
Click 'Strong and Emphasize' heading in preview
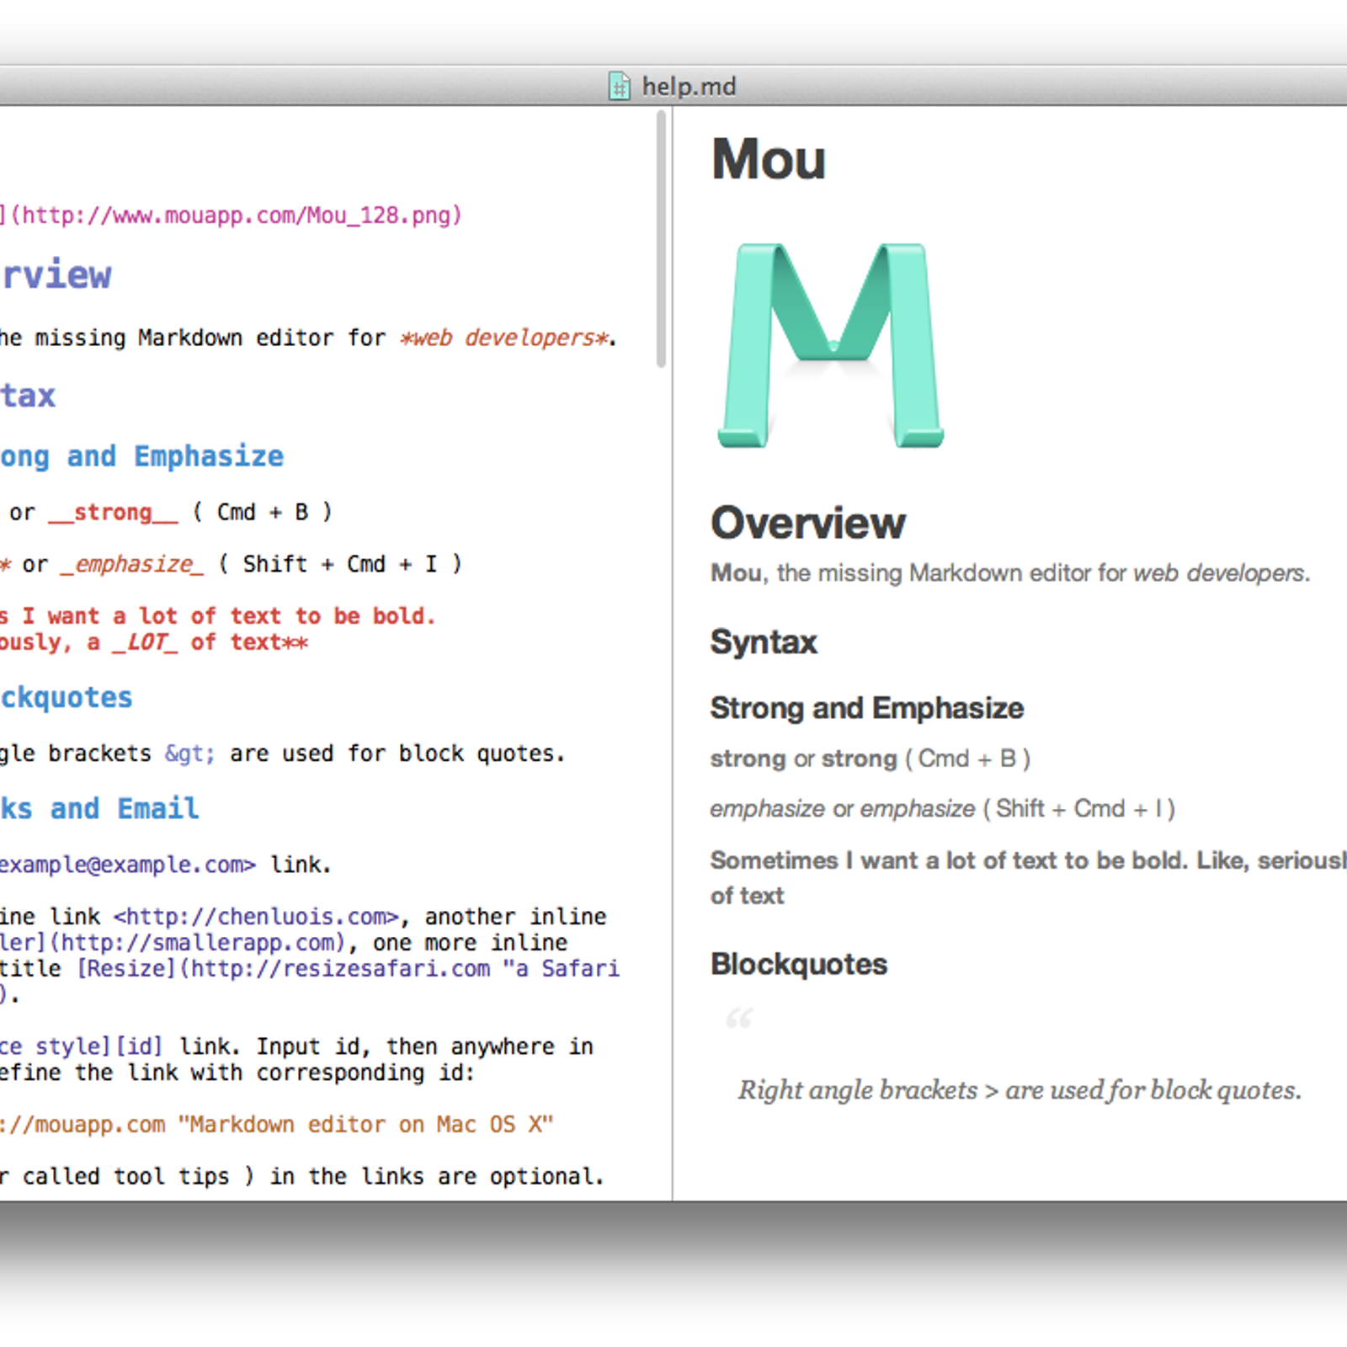(x=867, y=708)
